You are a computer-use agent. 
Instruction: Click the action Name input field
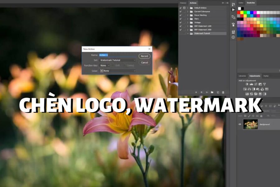pyautogui.click(x=117, y=55)
